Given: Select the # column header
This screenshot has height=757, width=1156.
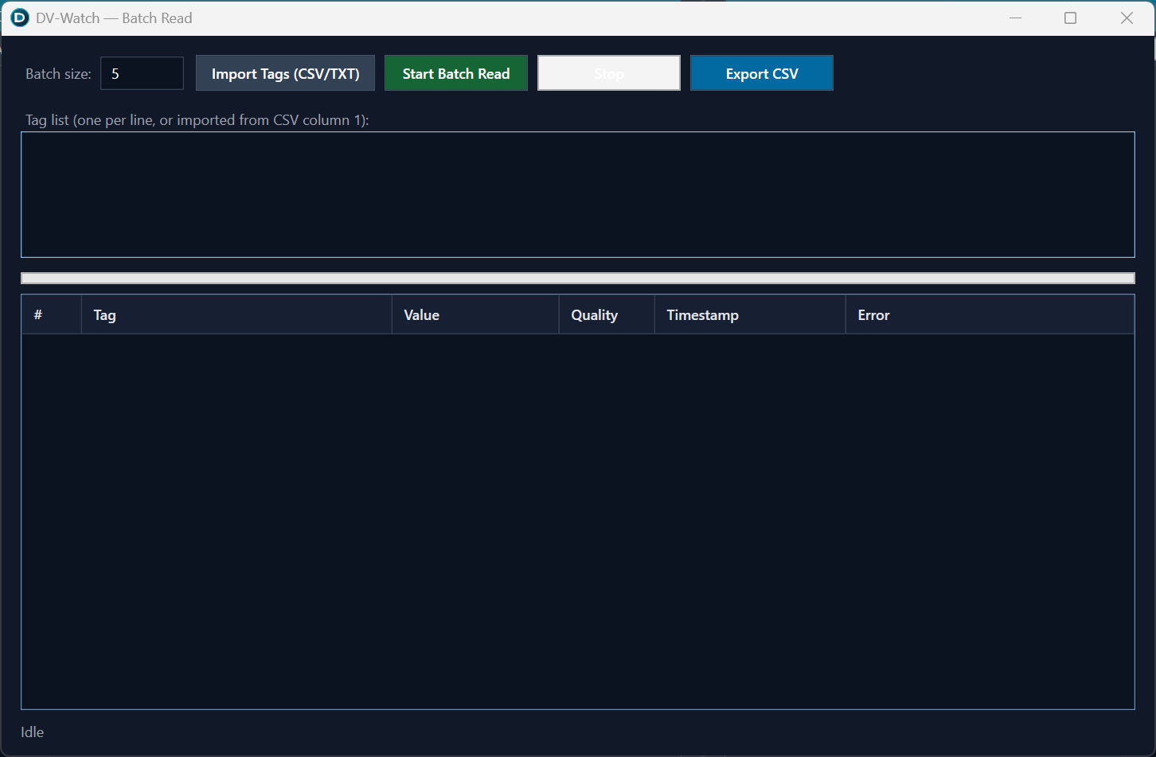Looking at the screenshot, I should coord(51,315).
